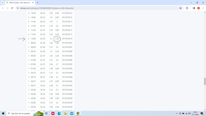Open the Chrome side panel icon
The width and height of the screenshot is (206, 116).
click(x=194, y=8)
